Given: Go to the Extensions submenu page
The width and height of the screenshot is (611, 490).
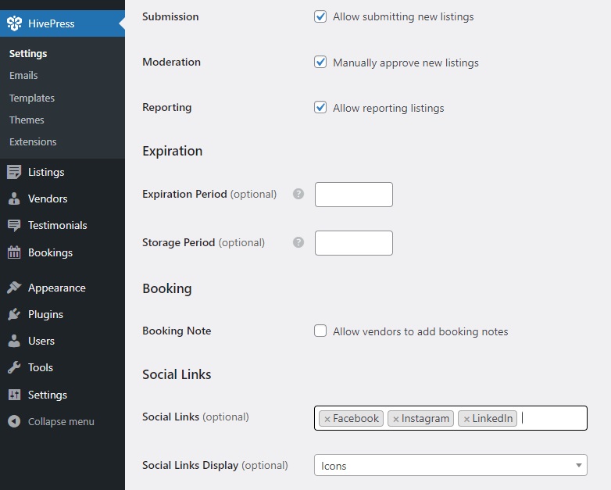Looking at the screenshot, I should pyautogui.click(x=33, y=142).
